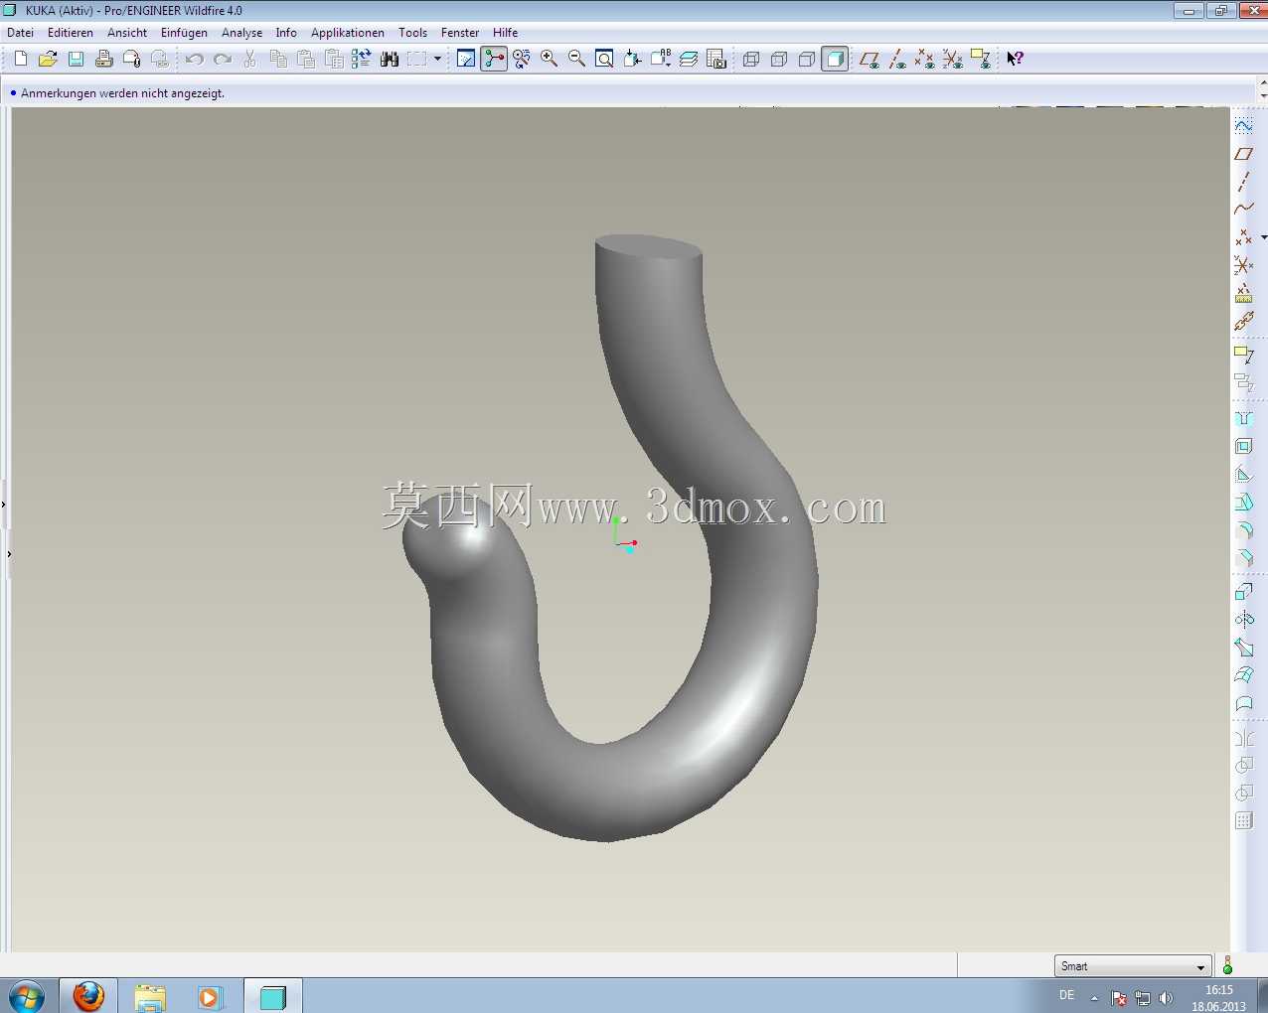The image size is (1268, 1013).
Task: Open the Ansicht menu
Action: point(127,33)
